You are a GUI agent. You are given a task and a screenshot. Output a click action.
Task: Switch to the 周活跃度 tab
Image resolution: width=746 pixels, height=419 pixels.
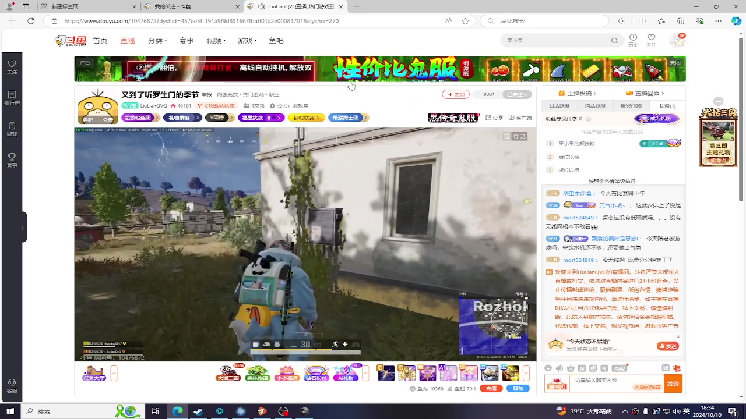point(595,106)
